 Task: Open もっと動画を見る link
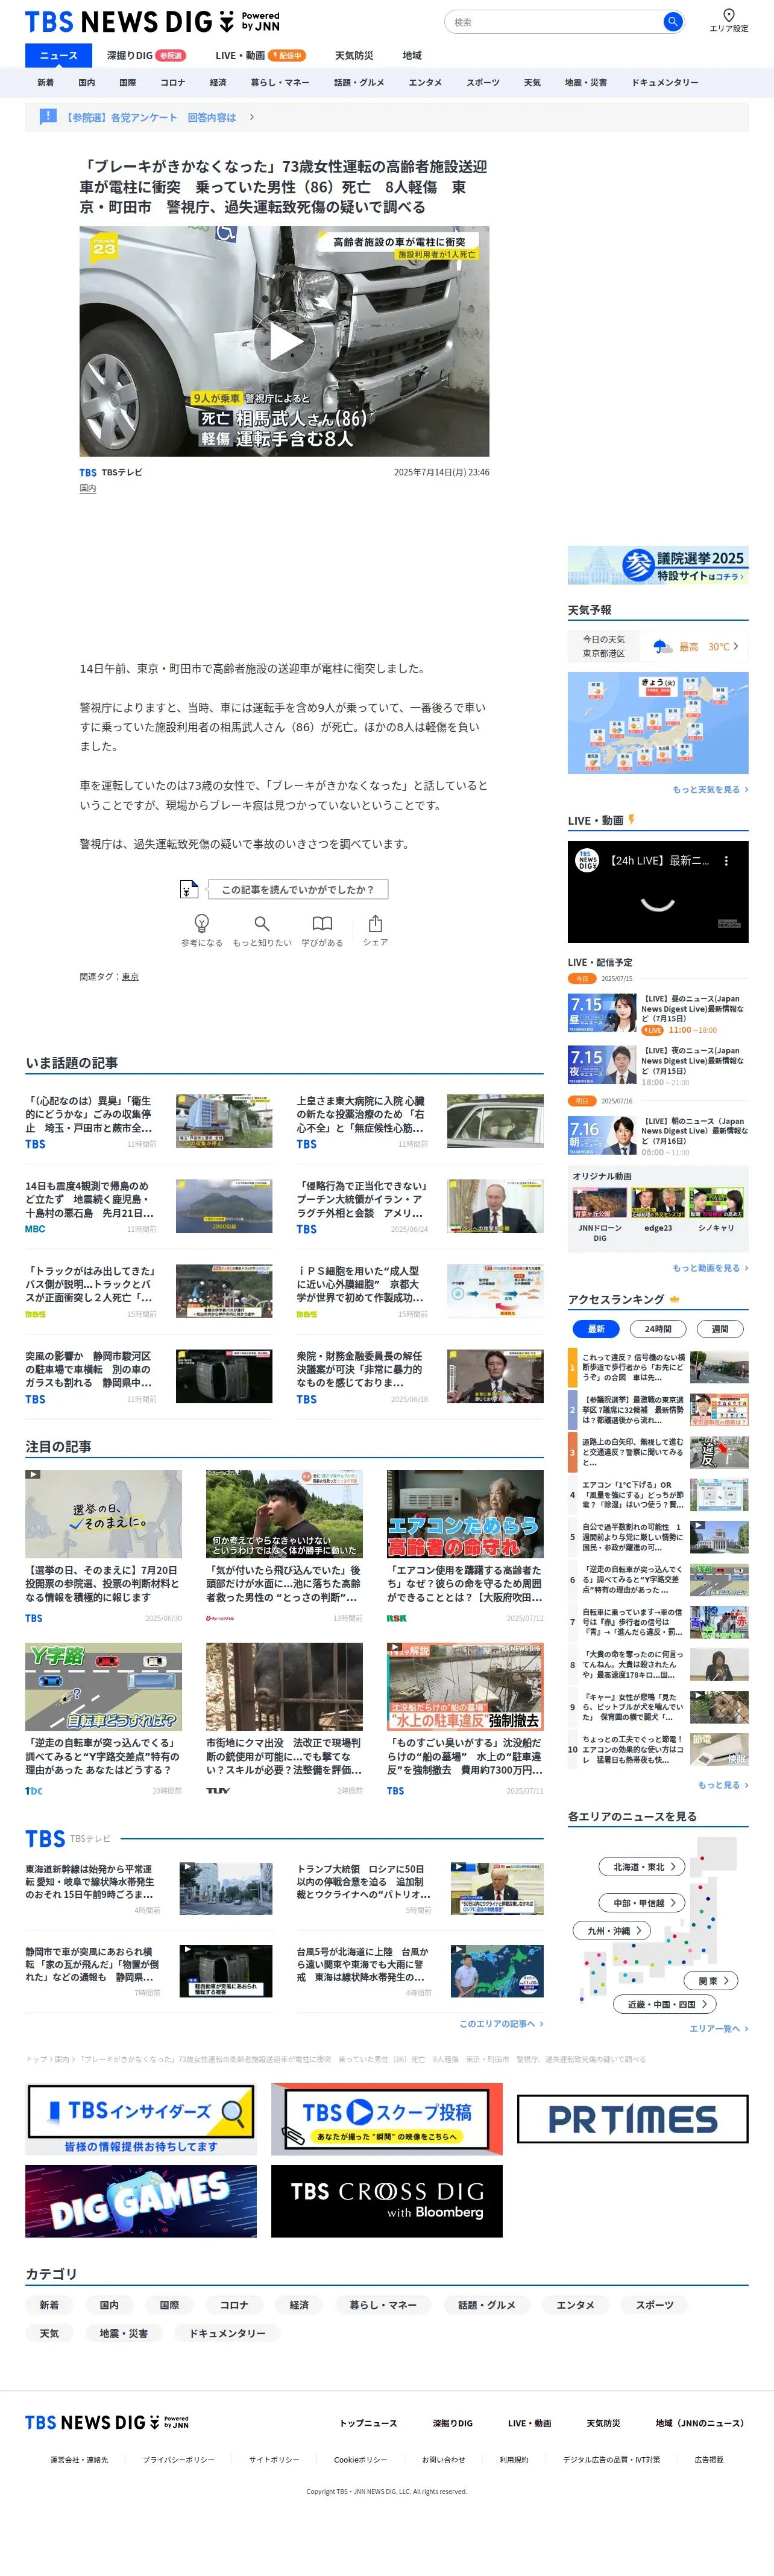point(710,1268)
